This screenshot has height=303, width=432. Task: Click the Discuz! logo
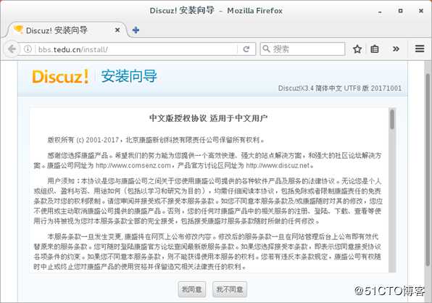click(60, 76)
